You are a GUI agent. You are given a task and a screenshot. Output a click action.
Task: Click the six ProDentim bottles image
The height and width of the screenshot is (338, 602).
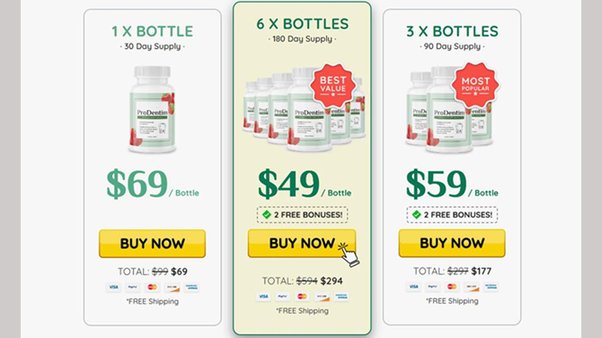pos(304,109)
